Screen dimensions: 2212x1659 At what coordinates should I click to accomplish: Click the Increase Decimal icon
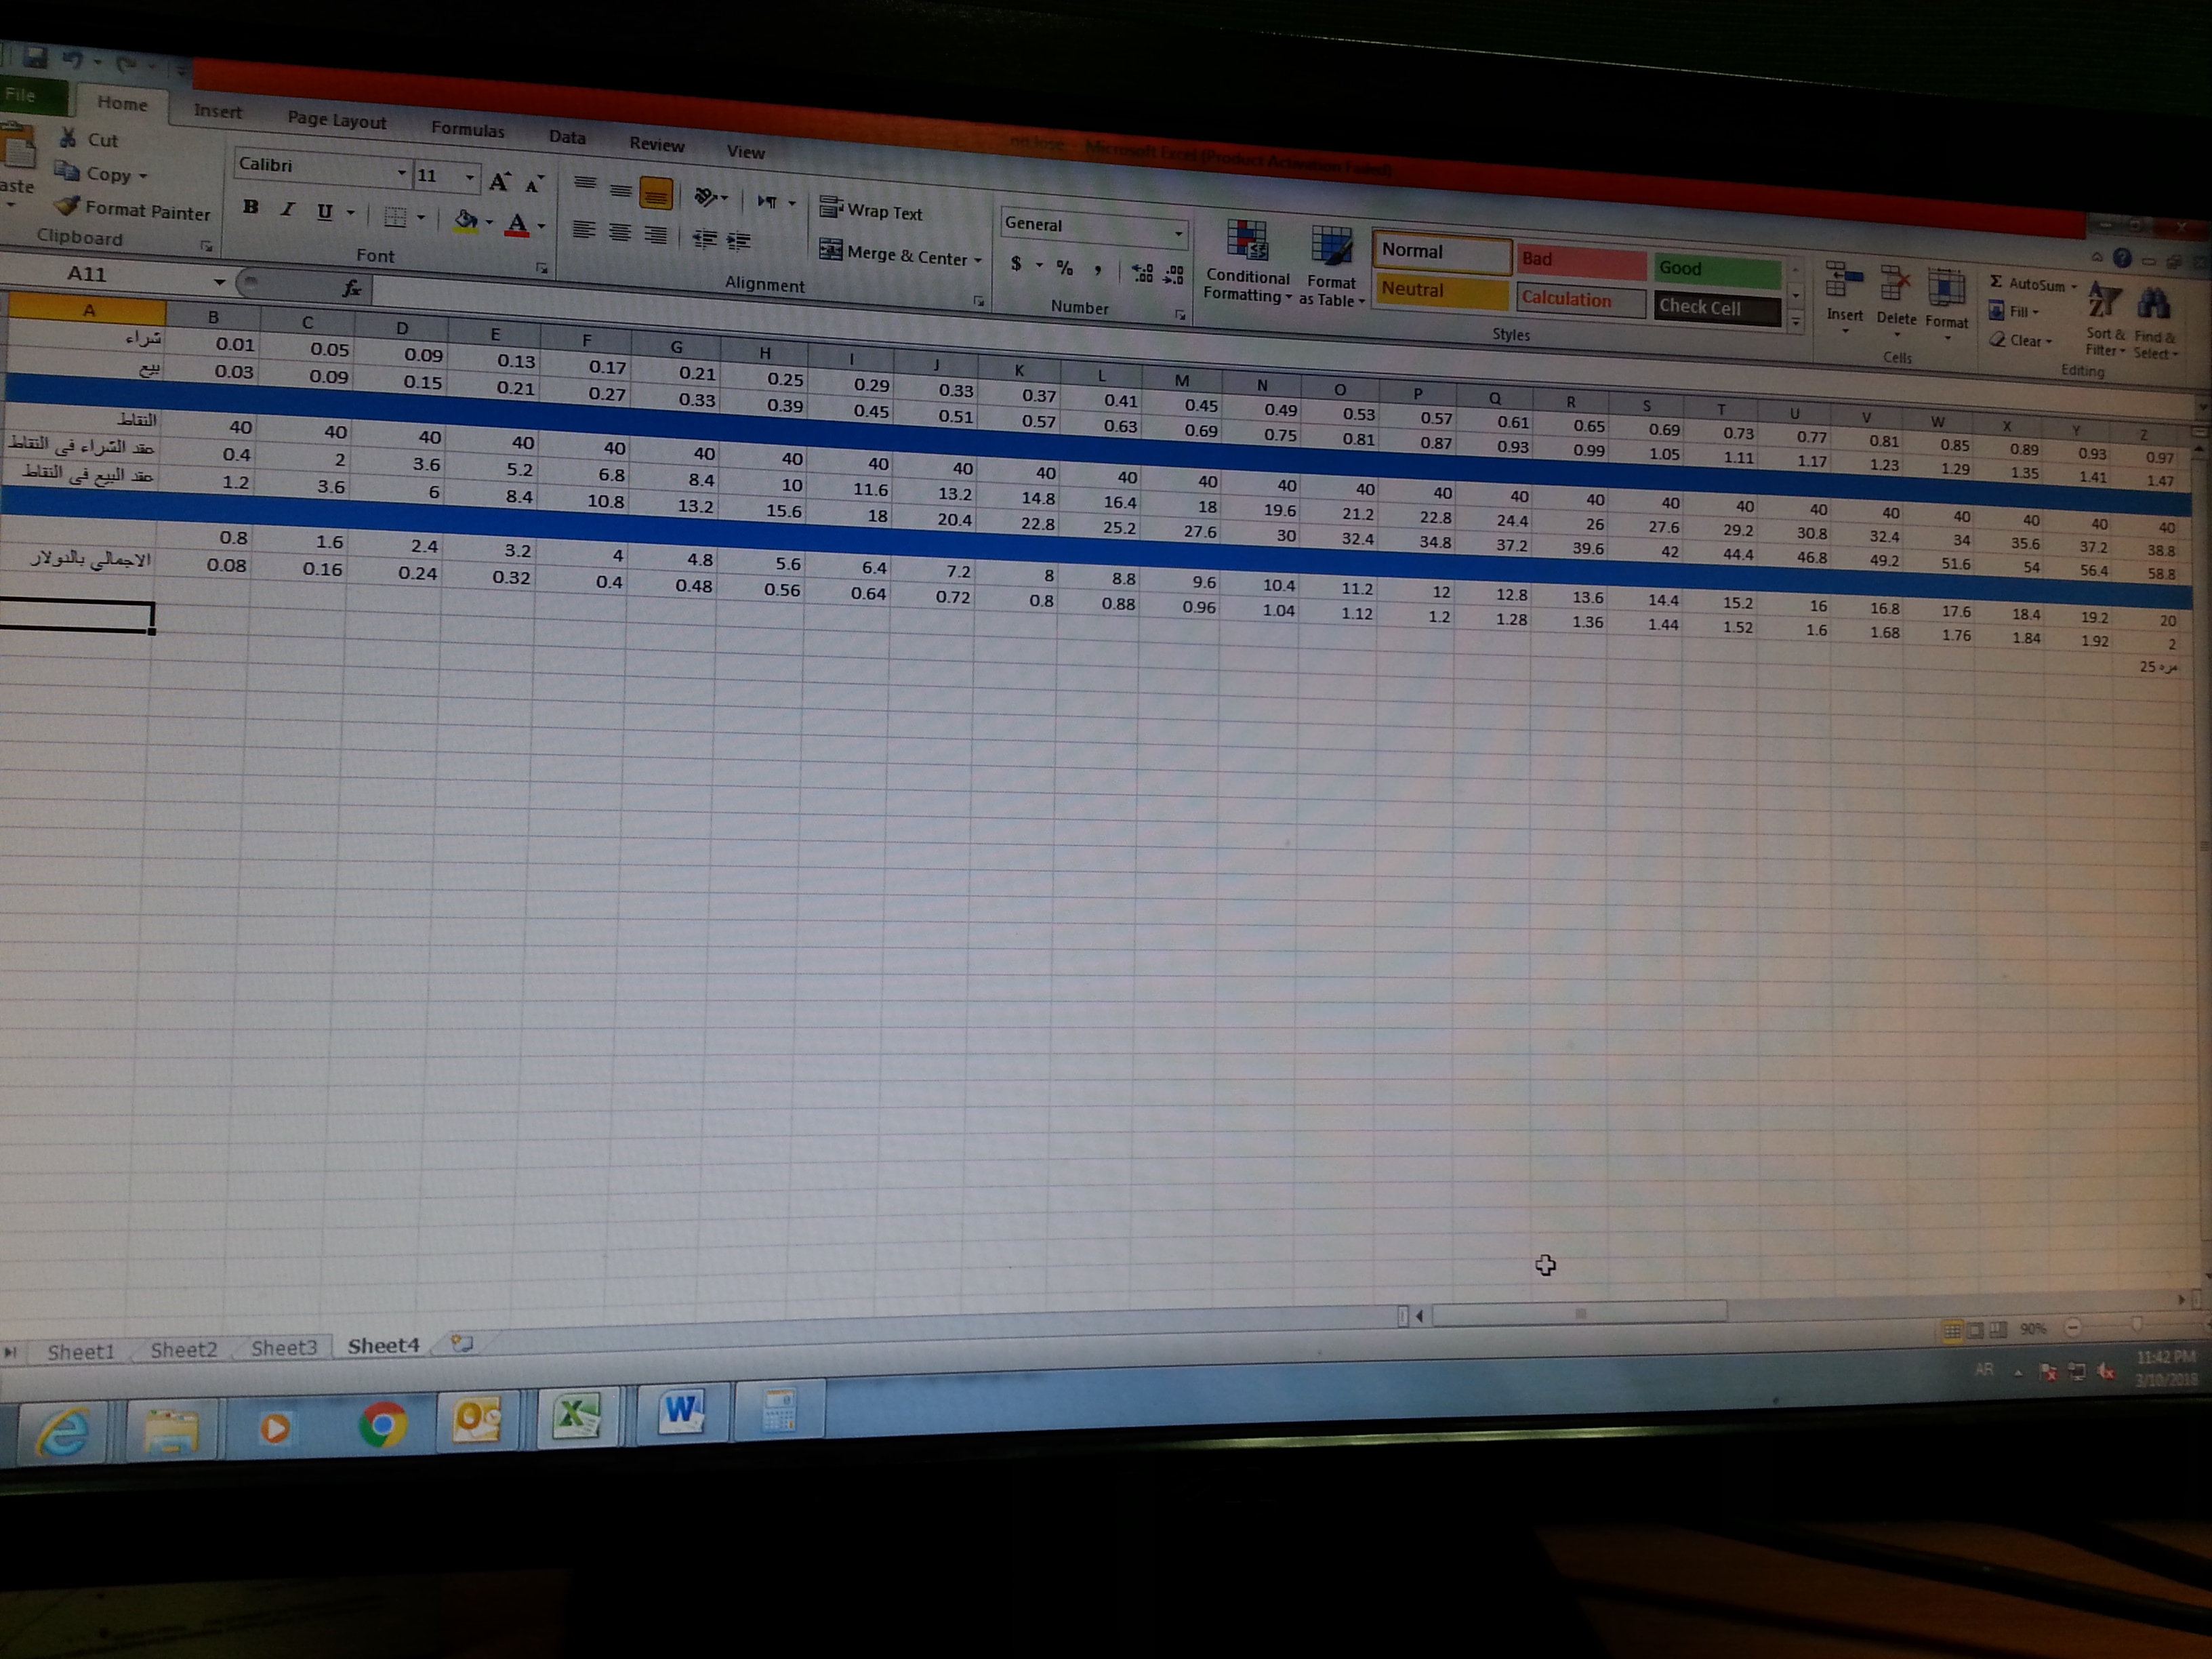pos(1142,272)
